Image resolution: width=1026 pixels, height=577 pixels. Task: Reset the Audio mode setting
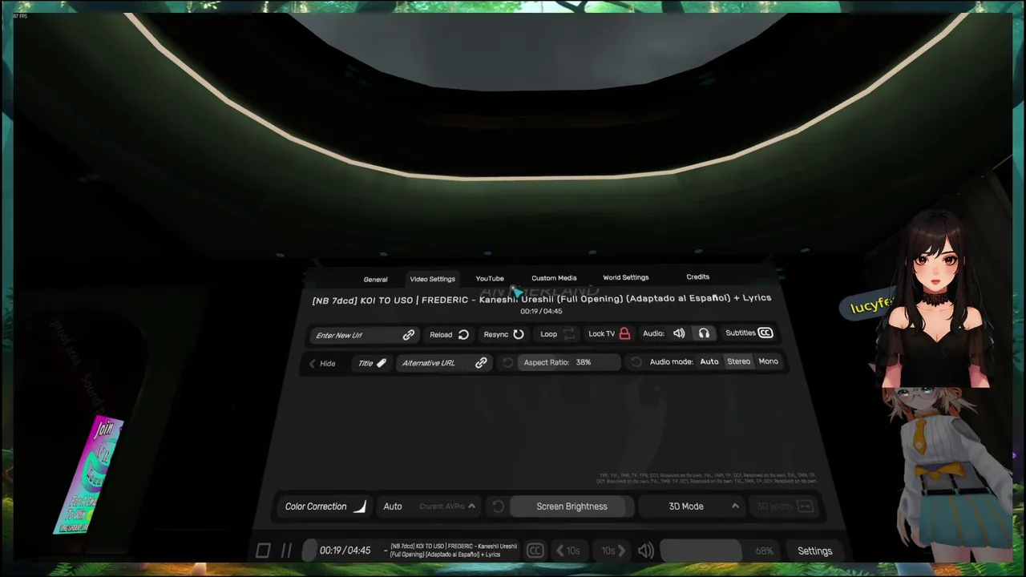[x=636, y=362]
